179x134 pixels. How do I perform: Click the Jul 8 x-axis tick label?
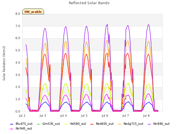(146, 116)
